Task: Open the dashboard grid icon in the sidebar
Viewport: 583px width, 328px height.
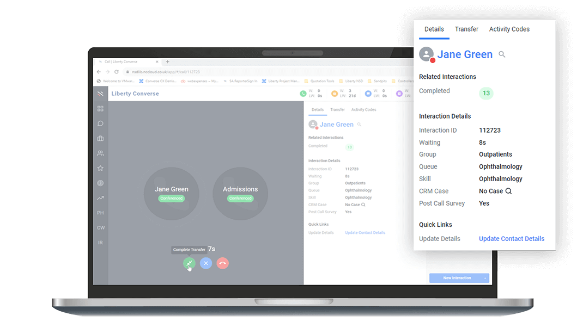Action: click(x=100, y=108)
